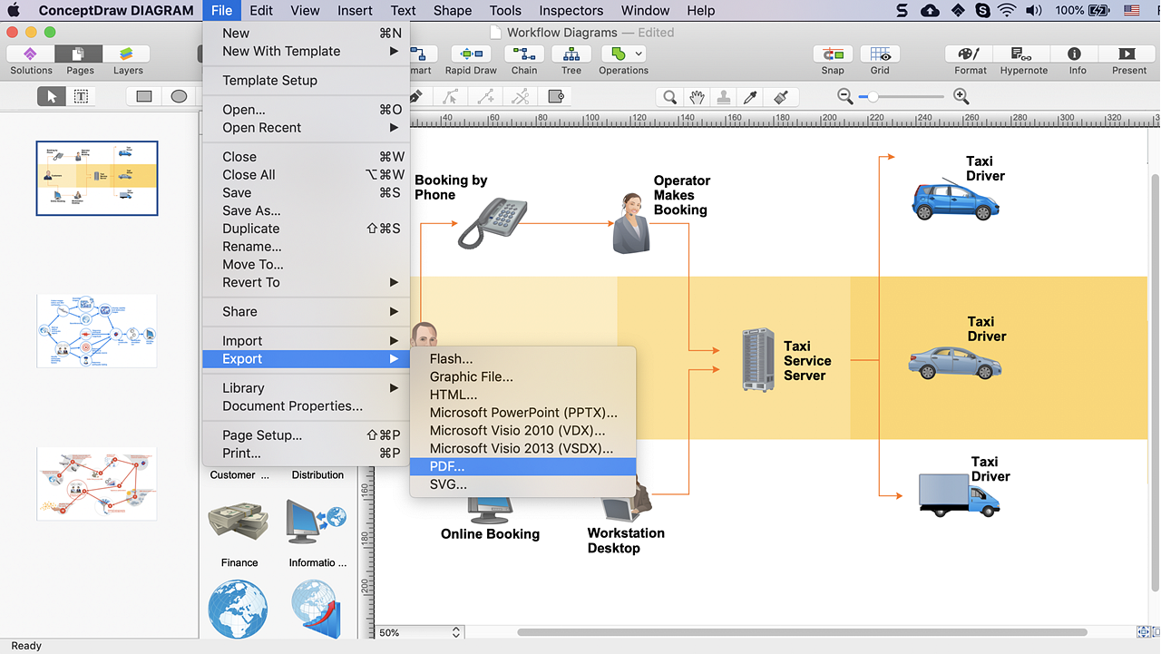The width and height of the screenshot is (1161, 654).
Task: Choose PDF... from Export submenu
Action: coord(523,466)
